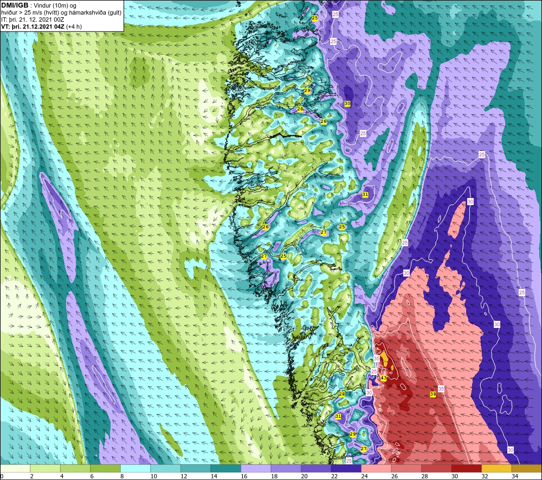Pick the dark indigo 22–24 m/s legend swatch

tap(346, 468)
